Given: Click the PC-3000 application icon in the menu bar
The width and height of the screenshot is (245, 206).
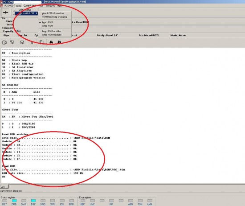Looking at the screenshot, I should (x=2, y=6).
